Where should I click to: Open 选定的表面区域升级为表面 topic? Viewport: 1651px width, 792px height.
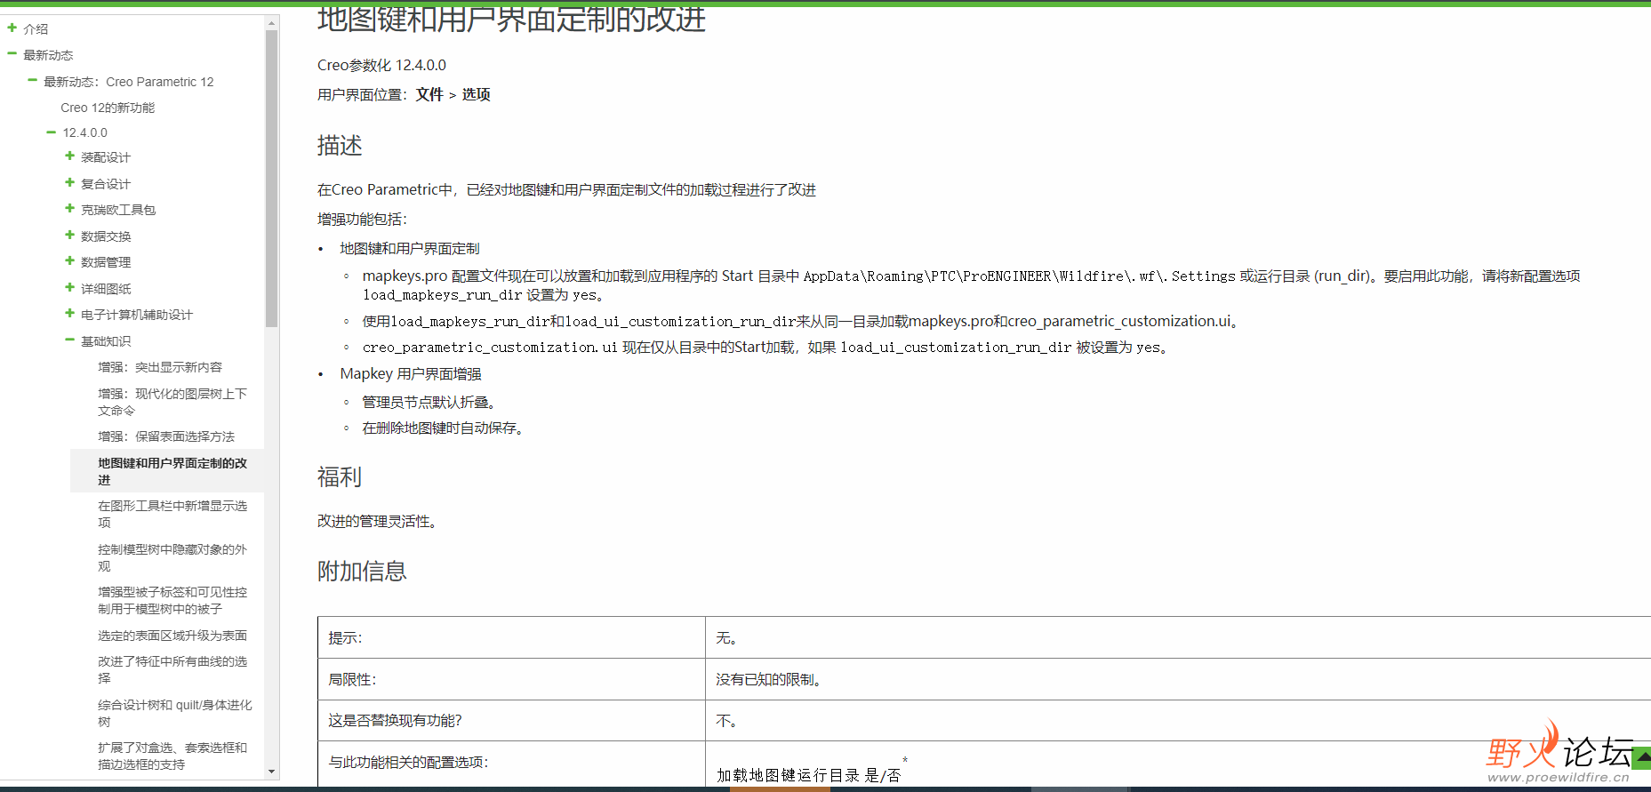[172, 636]
